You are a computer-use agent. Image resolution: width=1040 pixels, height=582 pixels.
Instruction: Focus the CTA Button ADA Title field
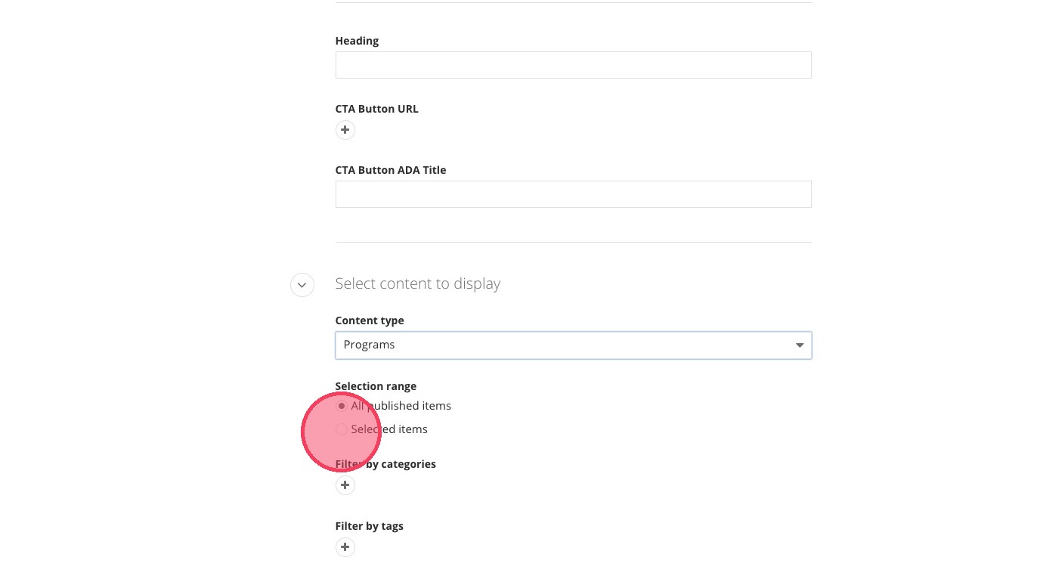[573, 194]
